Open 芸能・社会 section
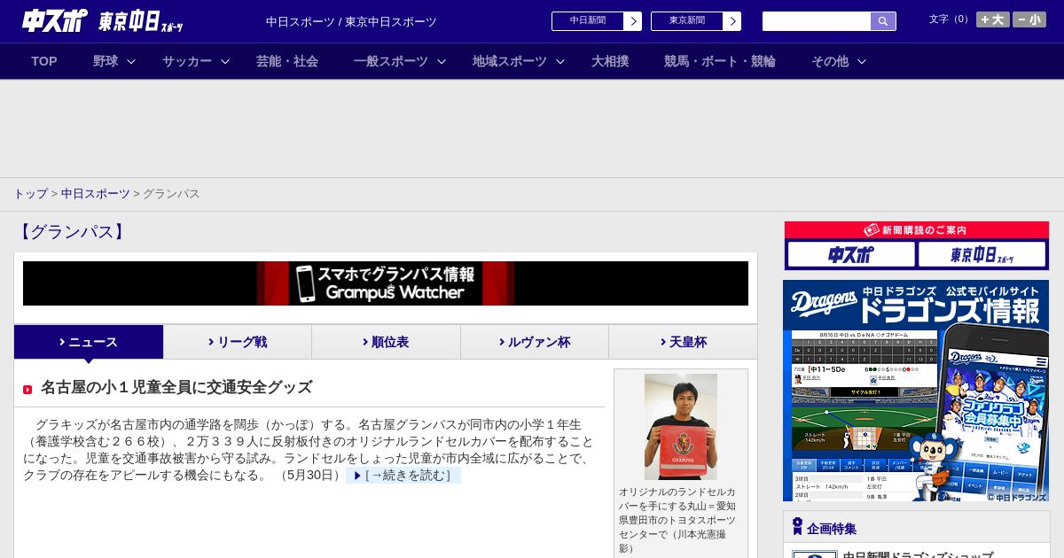The height and width of the screenshot is (558, 1064). 287,61
